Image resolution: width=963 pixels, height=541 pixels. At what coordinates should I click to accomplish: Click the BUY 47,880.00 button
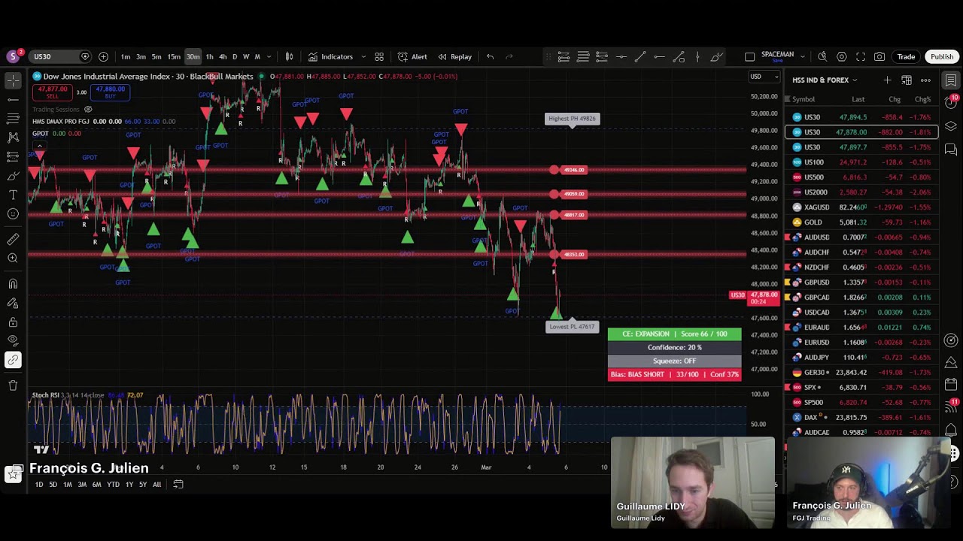click(110, 92)
